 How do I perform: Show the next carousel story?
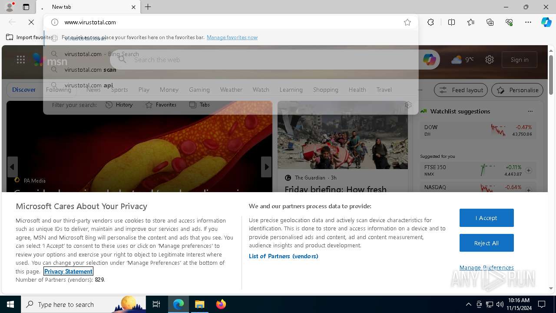coord(266,167)
